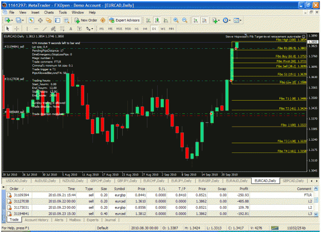Switch to the M1 timeframe
The height and width of the screenshot is (232, 321).
pos(102,29)
